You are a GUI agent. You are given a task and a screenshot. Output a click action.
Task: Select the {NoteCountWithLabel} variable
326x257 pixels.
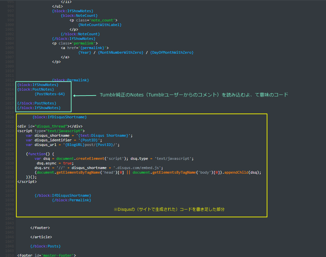[100, 25]
